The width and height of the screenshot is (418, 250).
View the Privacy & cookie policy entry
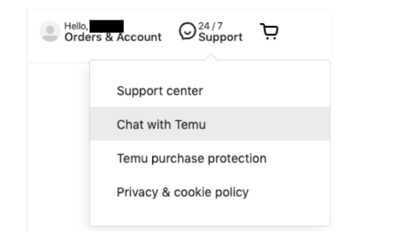pos(210,192)
